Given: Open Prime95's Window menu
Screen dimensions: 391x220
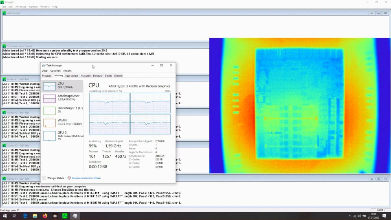Looking at the screenshot, I should tap(45, 7).
